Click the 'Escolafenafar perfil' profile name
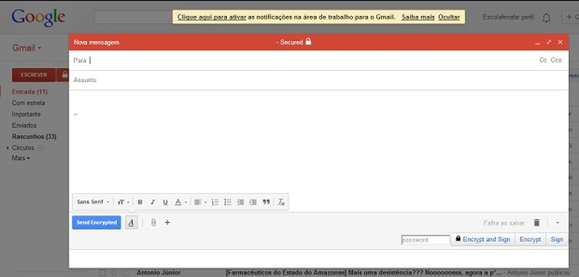579x277 pixels. pyautogui.click(x=508, y=17)
